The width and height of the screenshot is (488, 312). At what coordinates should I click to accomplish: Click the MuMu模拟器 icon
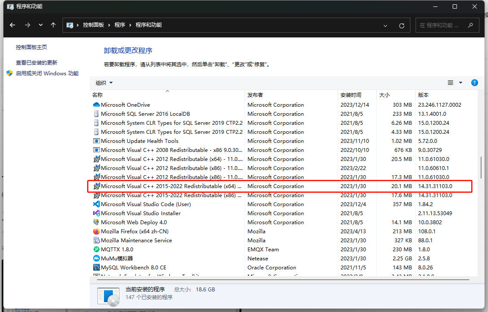click(x=97, y=258)
